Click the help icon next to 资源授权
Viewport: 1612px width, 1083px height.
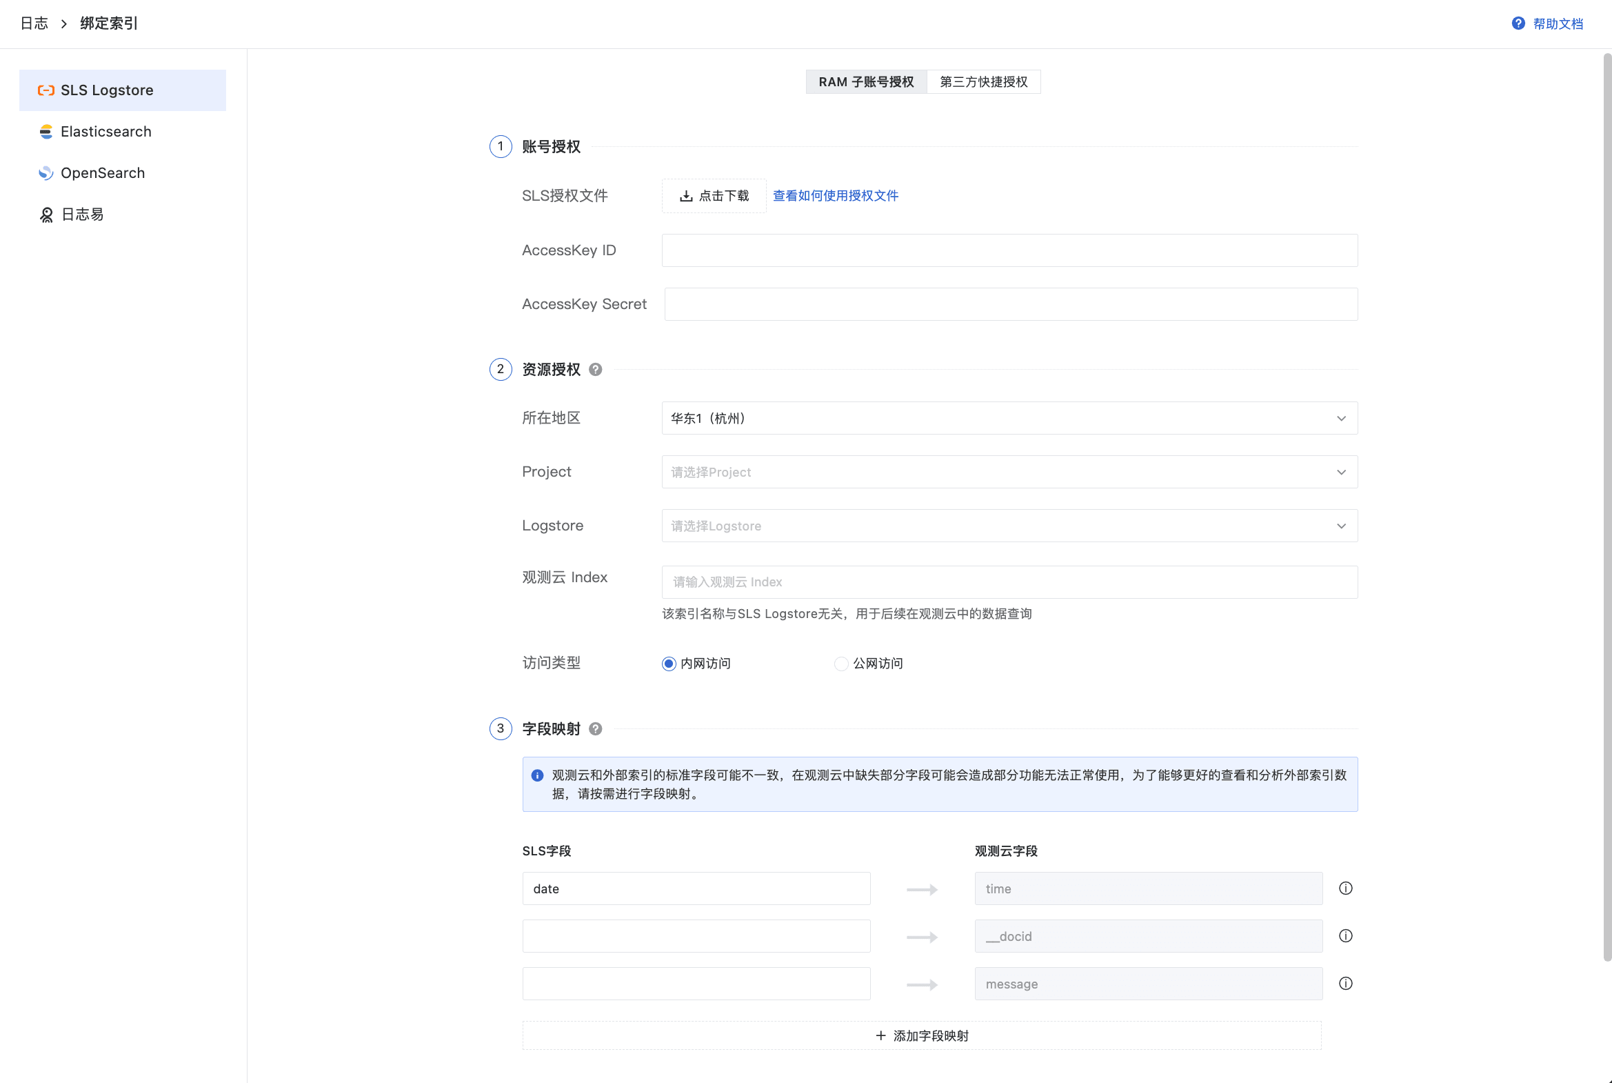(596, 370)
